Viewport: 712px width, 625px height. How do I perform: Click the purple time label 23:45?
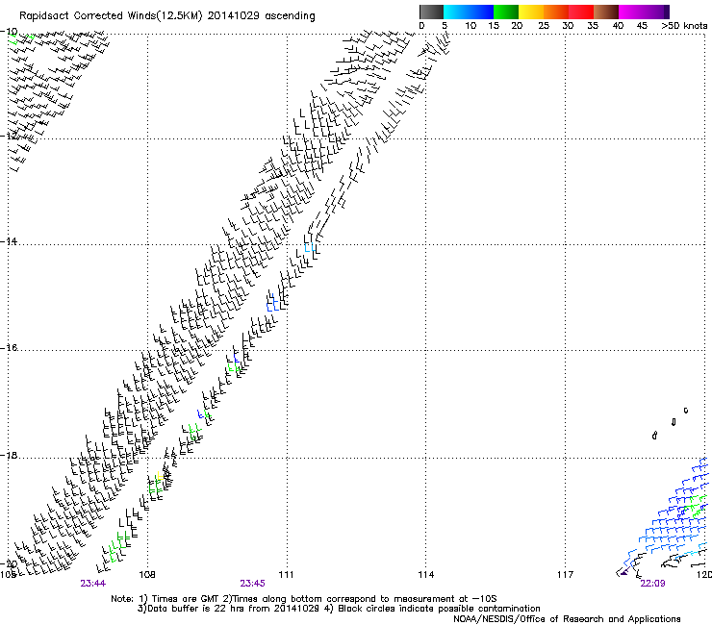click(252, 584)
